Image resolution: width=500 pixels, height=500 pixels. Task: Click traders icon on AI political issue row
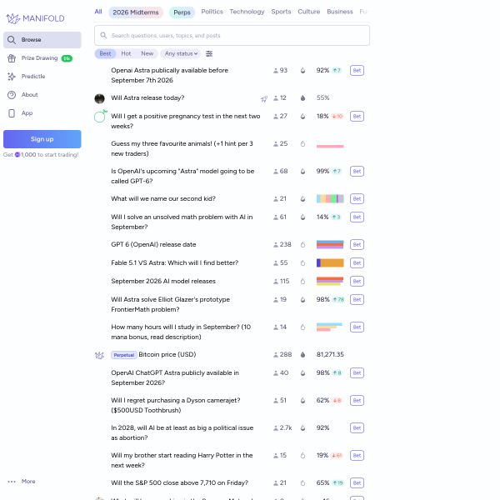[276, 428]
